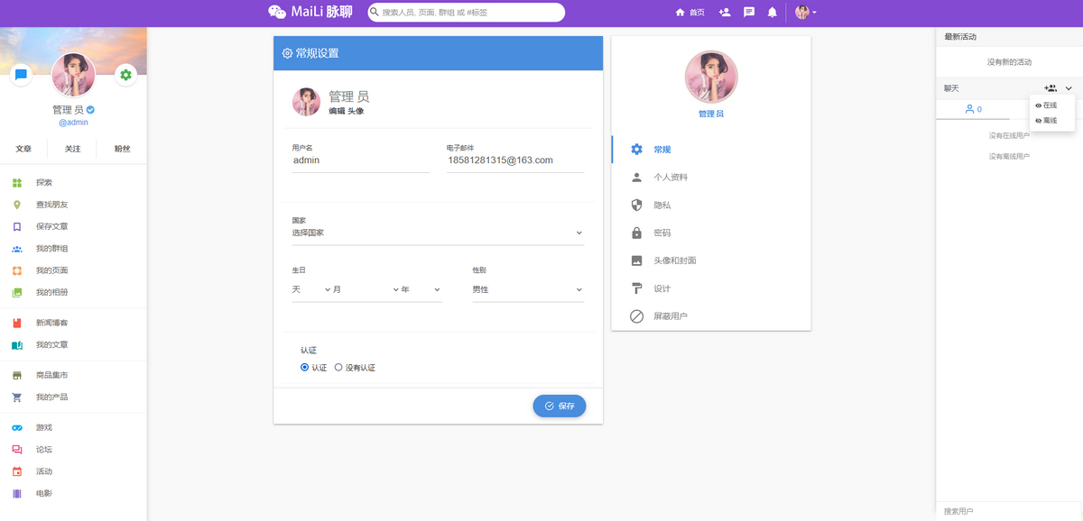Click the MaiLi 脉聊 logo
Image resolution: width=1083 pixels, height=521 pixels.
pos(310,13)
